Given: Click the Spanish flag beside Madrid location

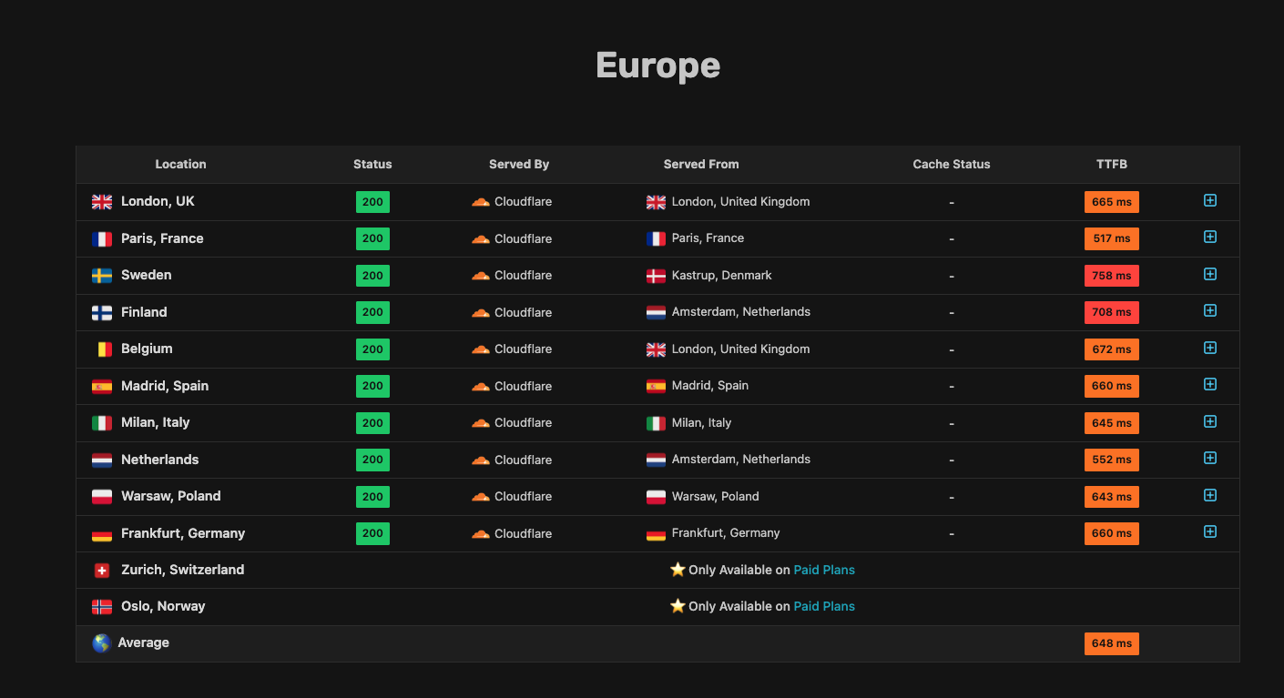Looking at the screenshot, I should [102, 387].
